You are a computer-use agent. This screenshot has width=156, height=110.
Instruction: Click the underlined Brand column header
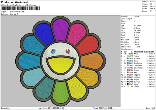pyautogui.click(x=152, y=52)
